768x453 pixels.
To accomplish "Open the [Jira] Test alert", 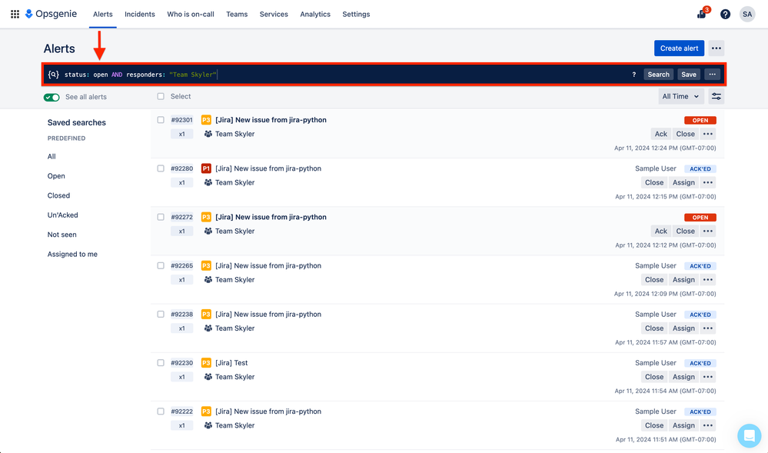I will [231, 363].
